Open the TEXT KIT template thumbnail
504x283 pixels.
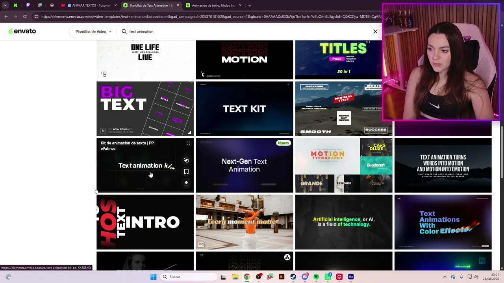pos(245,108)
